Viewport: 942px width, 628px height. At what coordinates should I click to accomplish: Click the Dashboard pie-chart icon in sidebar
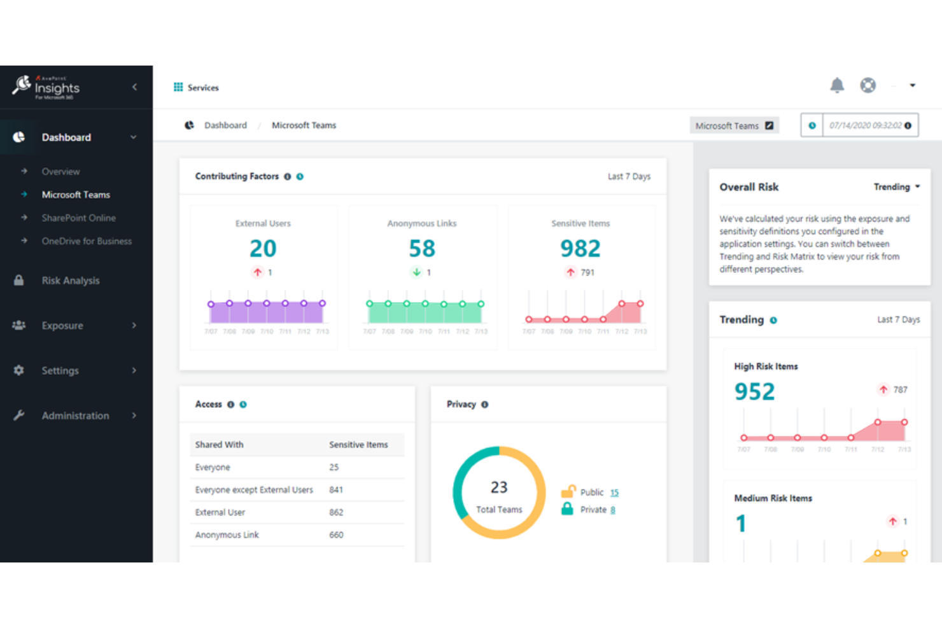point(19,137)
